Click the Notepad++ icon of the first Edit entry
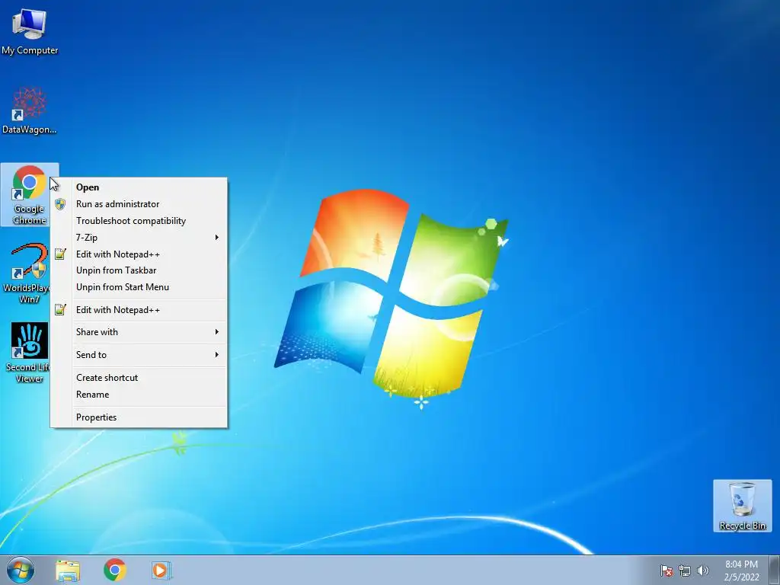 click(60, 254)
